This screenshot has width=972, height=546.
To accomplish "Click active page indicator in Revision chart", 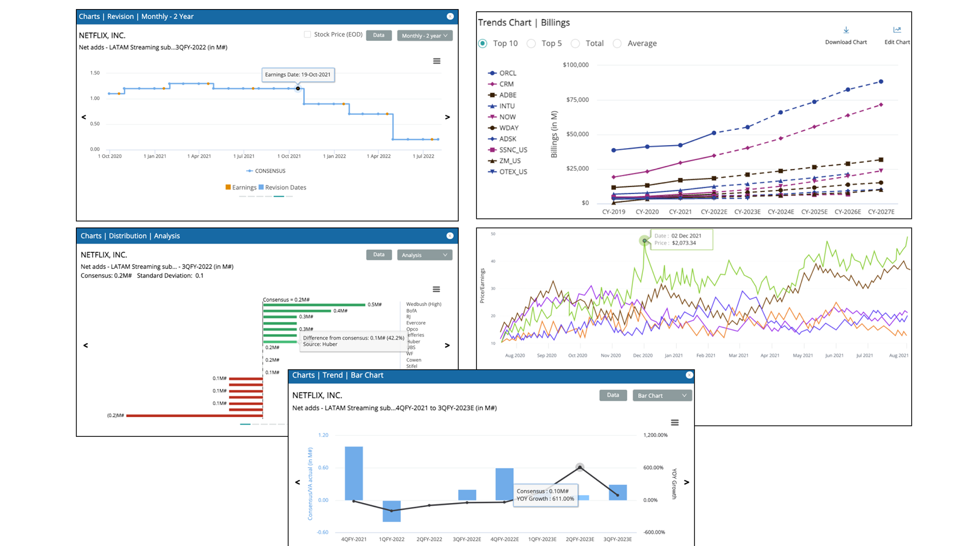I will pyautogui.click(x=279, y=197).
